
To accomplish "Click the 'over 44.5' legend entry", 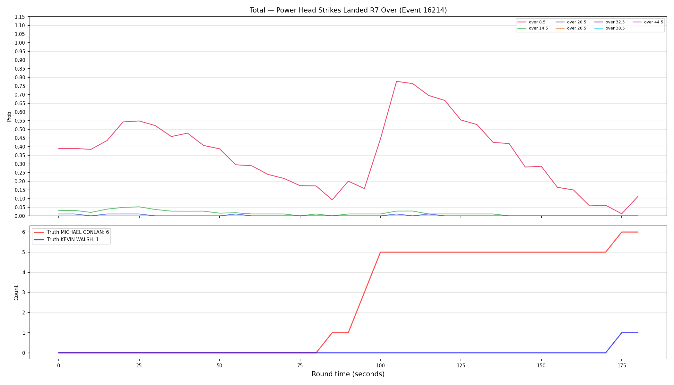I will (648, 22).
